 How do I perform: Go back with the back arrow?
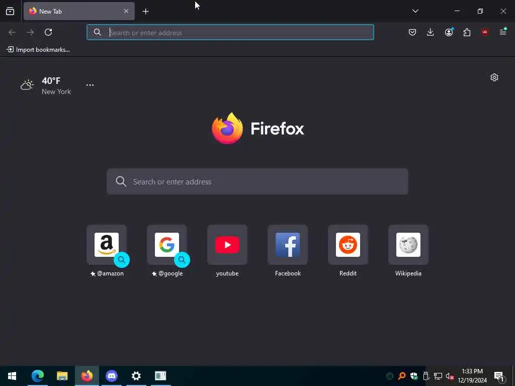pyautogui.click(x=12, y=32)
